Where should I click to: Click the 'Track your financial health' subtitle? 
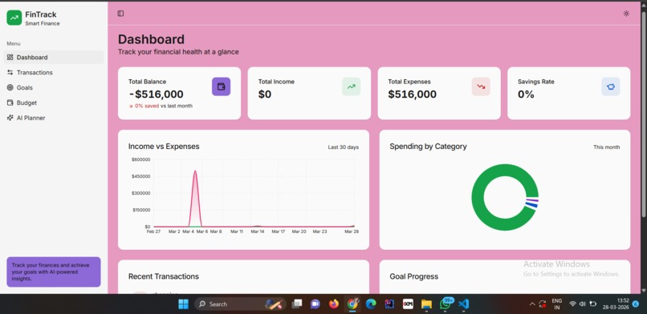(x=178, y=52)
